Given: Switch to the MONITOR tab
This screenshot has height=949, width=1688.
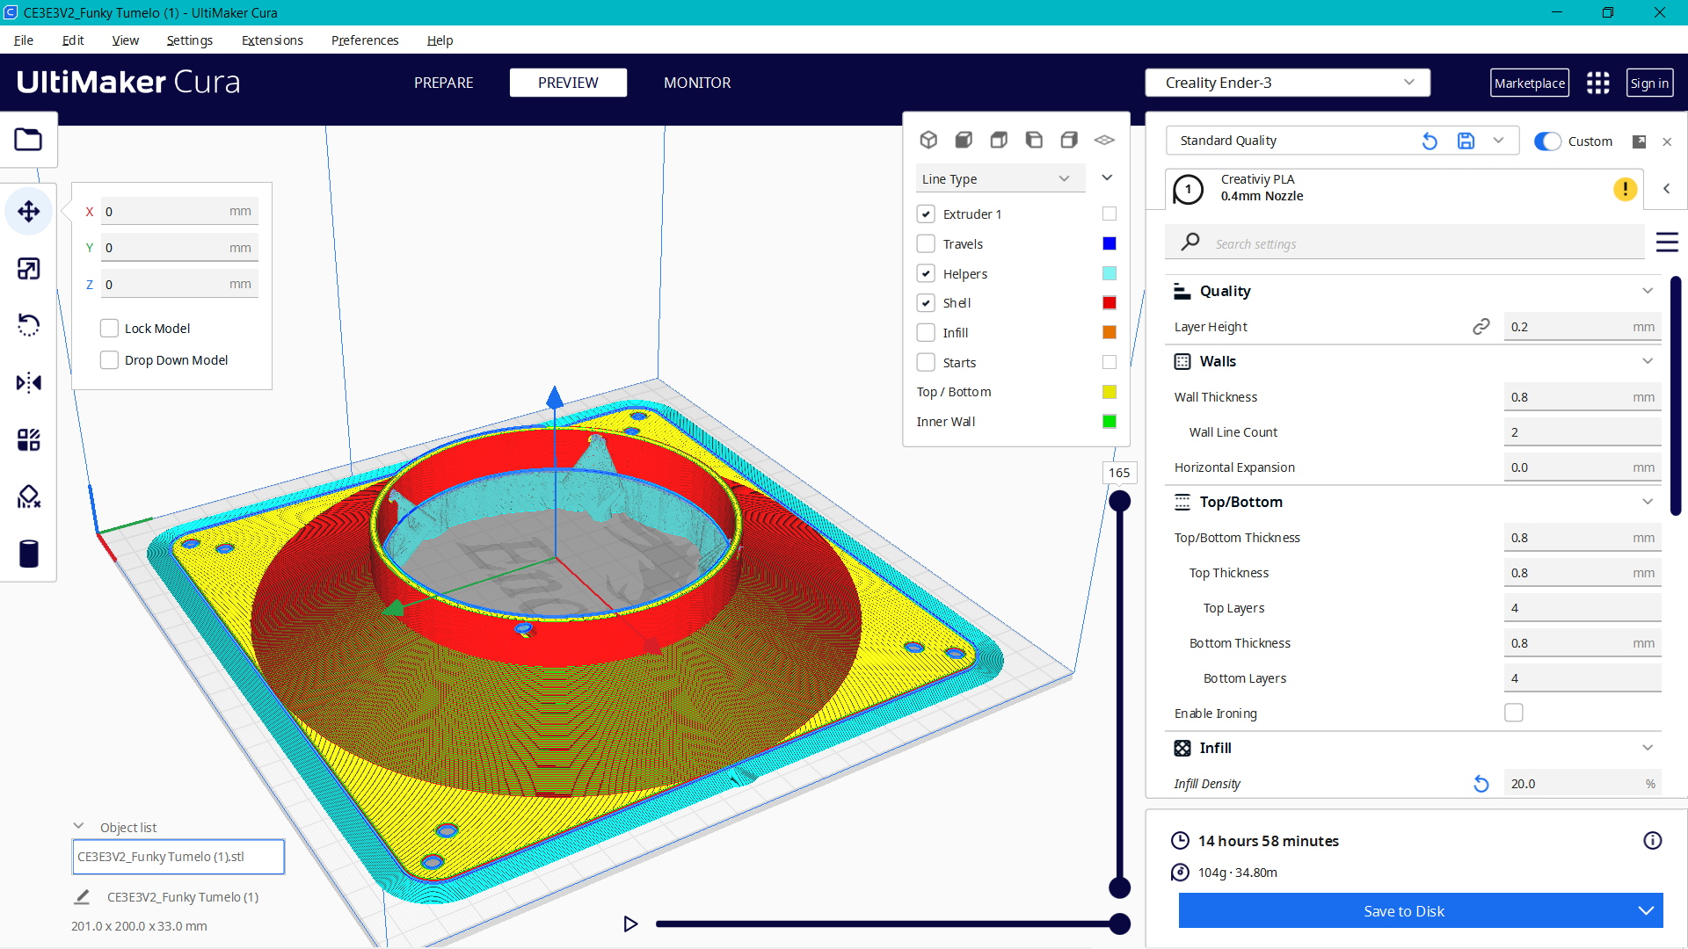Looking at the screenshot, I should 697,83.
